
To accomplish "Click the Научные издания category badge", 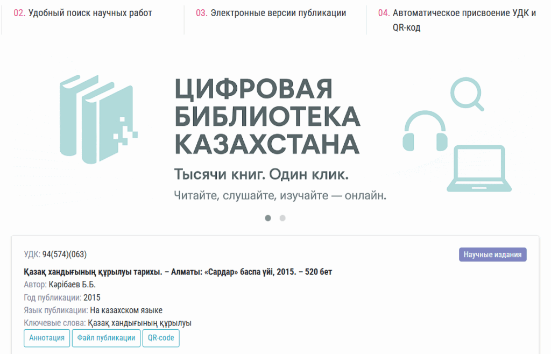I will click(492, 254).
